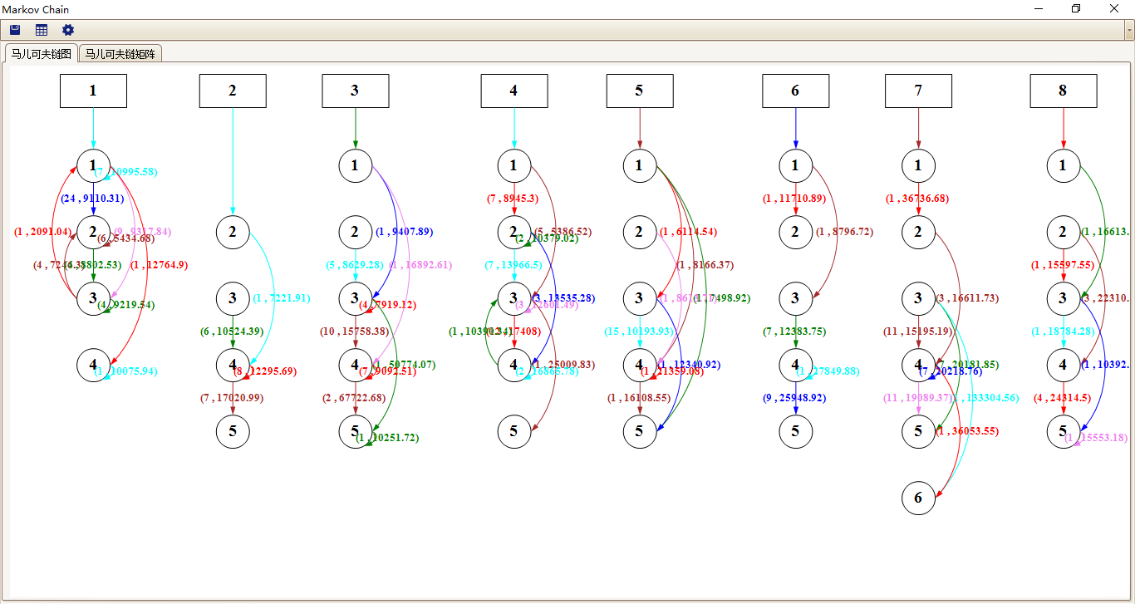Select node 4 circle in chain 1
The height and width of the screenshot is (604, 1135).
[x=93, y=365]
